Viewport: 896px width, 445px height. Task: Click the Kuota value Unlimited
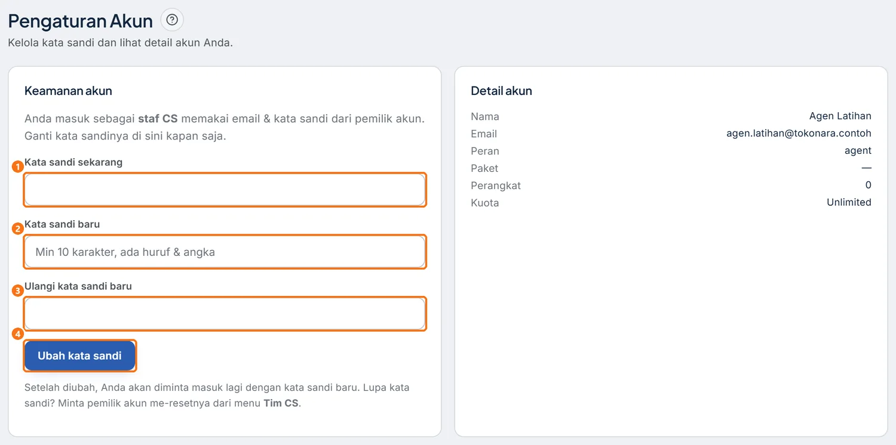[849, 202]
